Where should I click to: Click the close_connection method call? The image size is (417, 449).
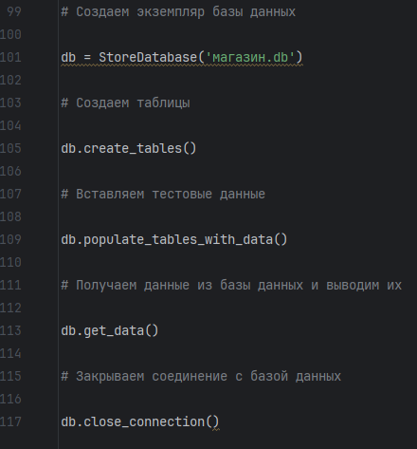(x=144, y=421)
